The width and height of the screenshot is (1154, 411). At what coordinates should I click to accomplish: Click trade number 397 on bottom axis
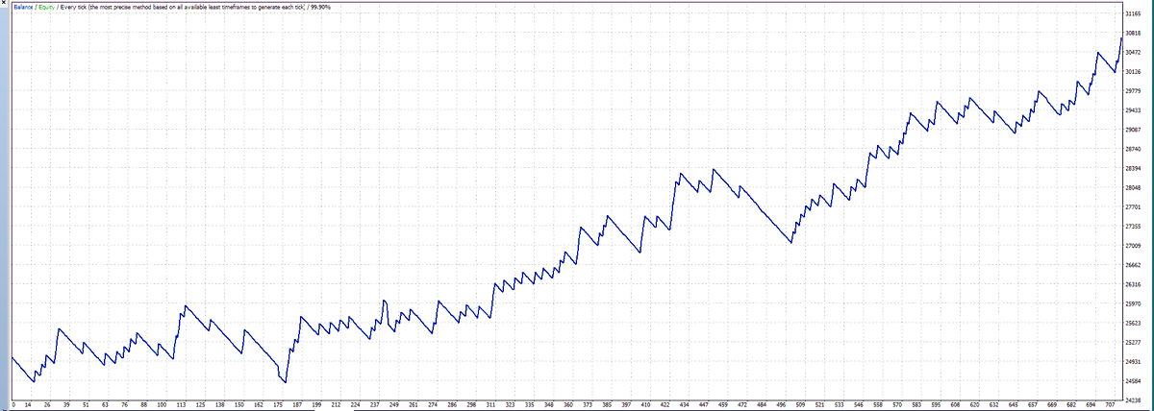coord(627,405)
